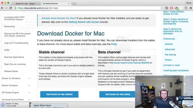Click the Stable channel heading
Screen dimensions: 193x108
coord(52,52)
